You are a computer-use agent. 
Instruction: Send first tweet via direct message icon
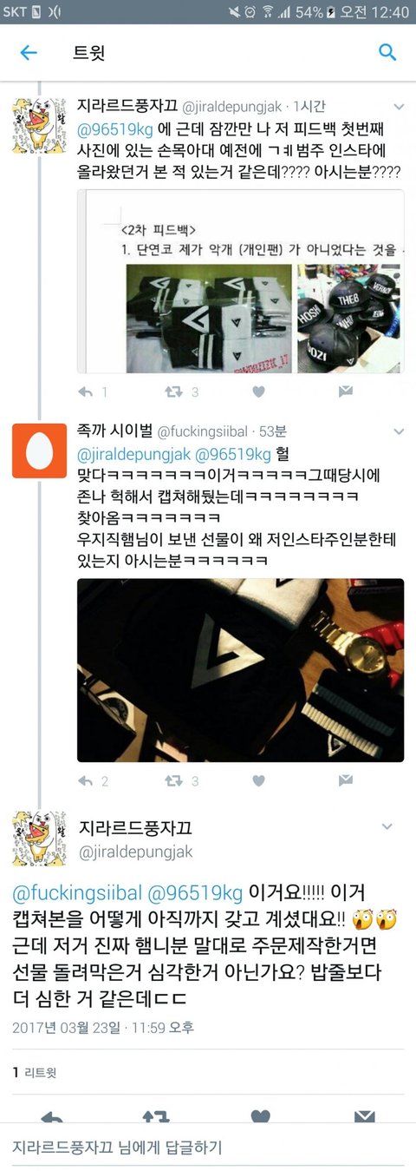[x=345, y=391]
